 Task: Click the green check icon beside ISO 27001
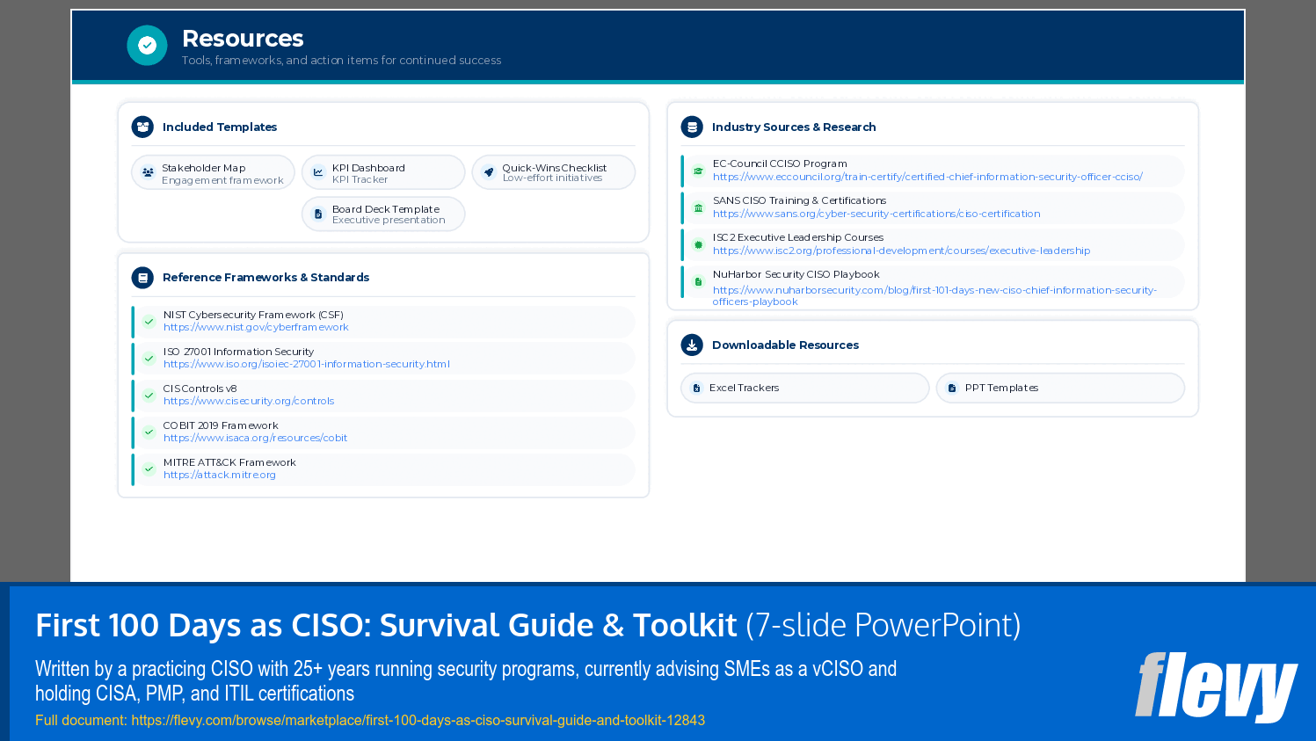click(149, 359)
